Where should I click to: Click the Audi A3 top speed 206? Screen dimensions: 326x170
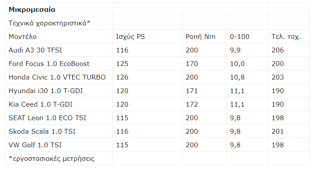pos(277,50)
